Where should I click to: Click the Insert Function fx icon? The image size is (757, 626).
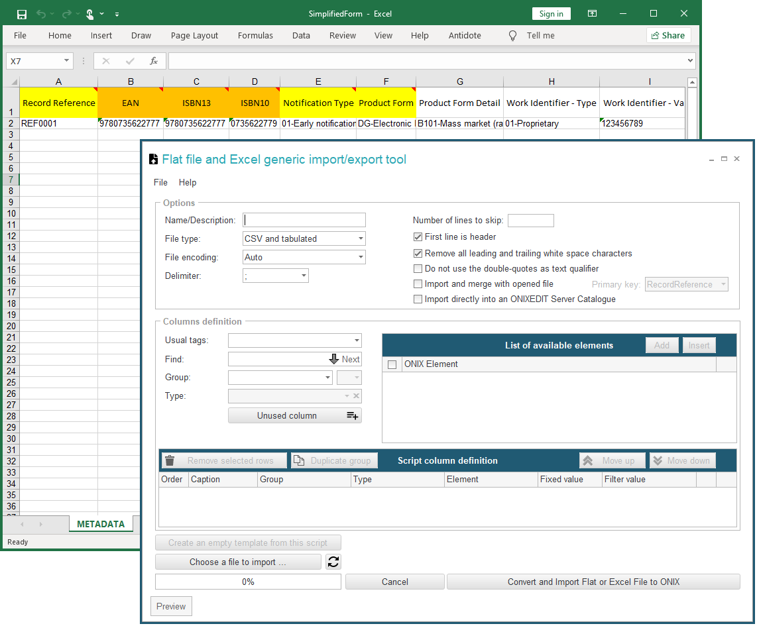[154, 61]
